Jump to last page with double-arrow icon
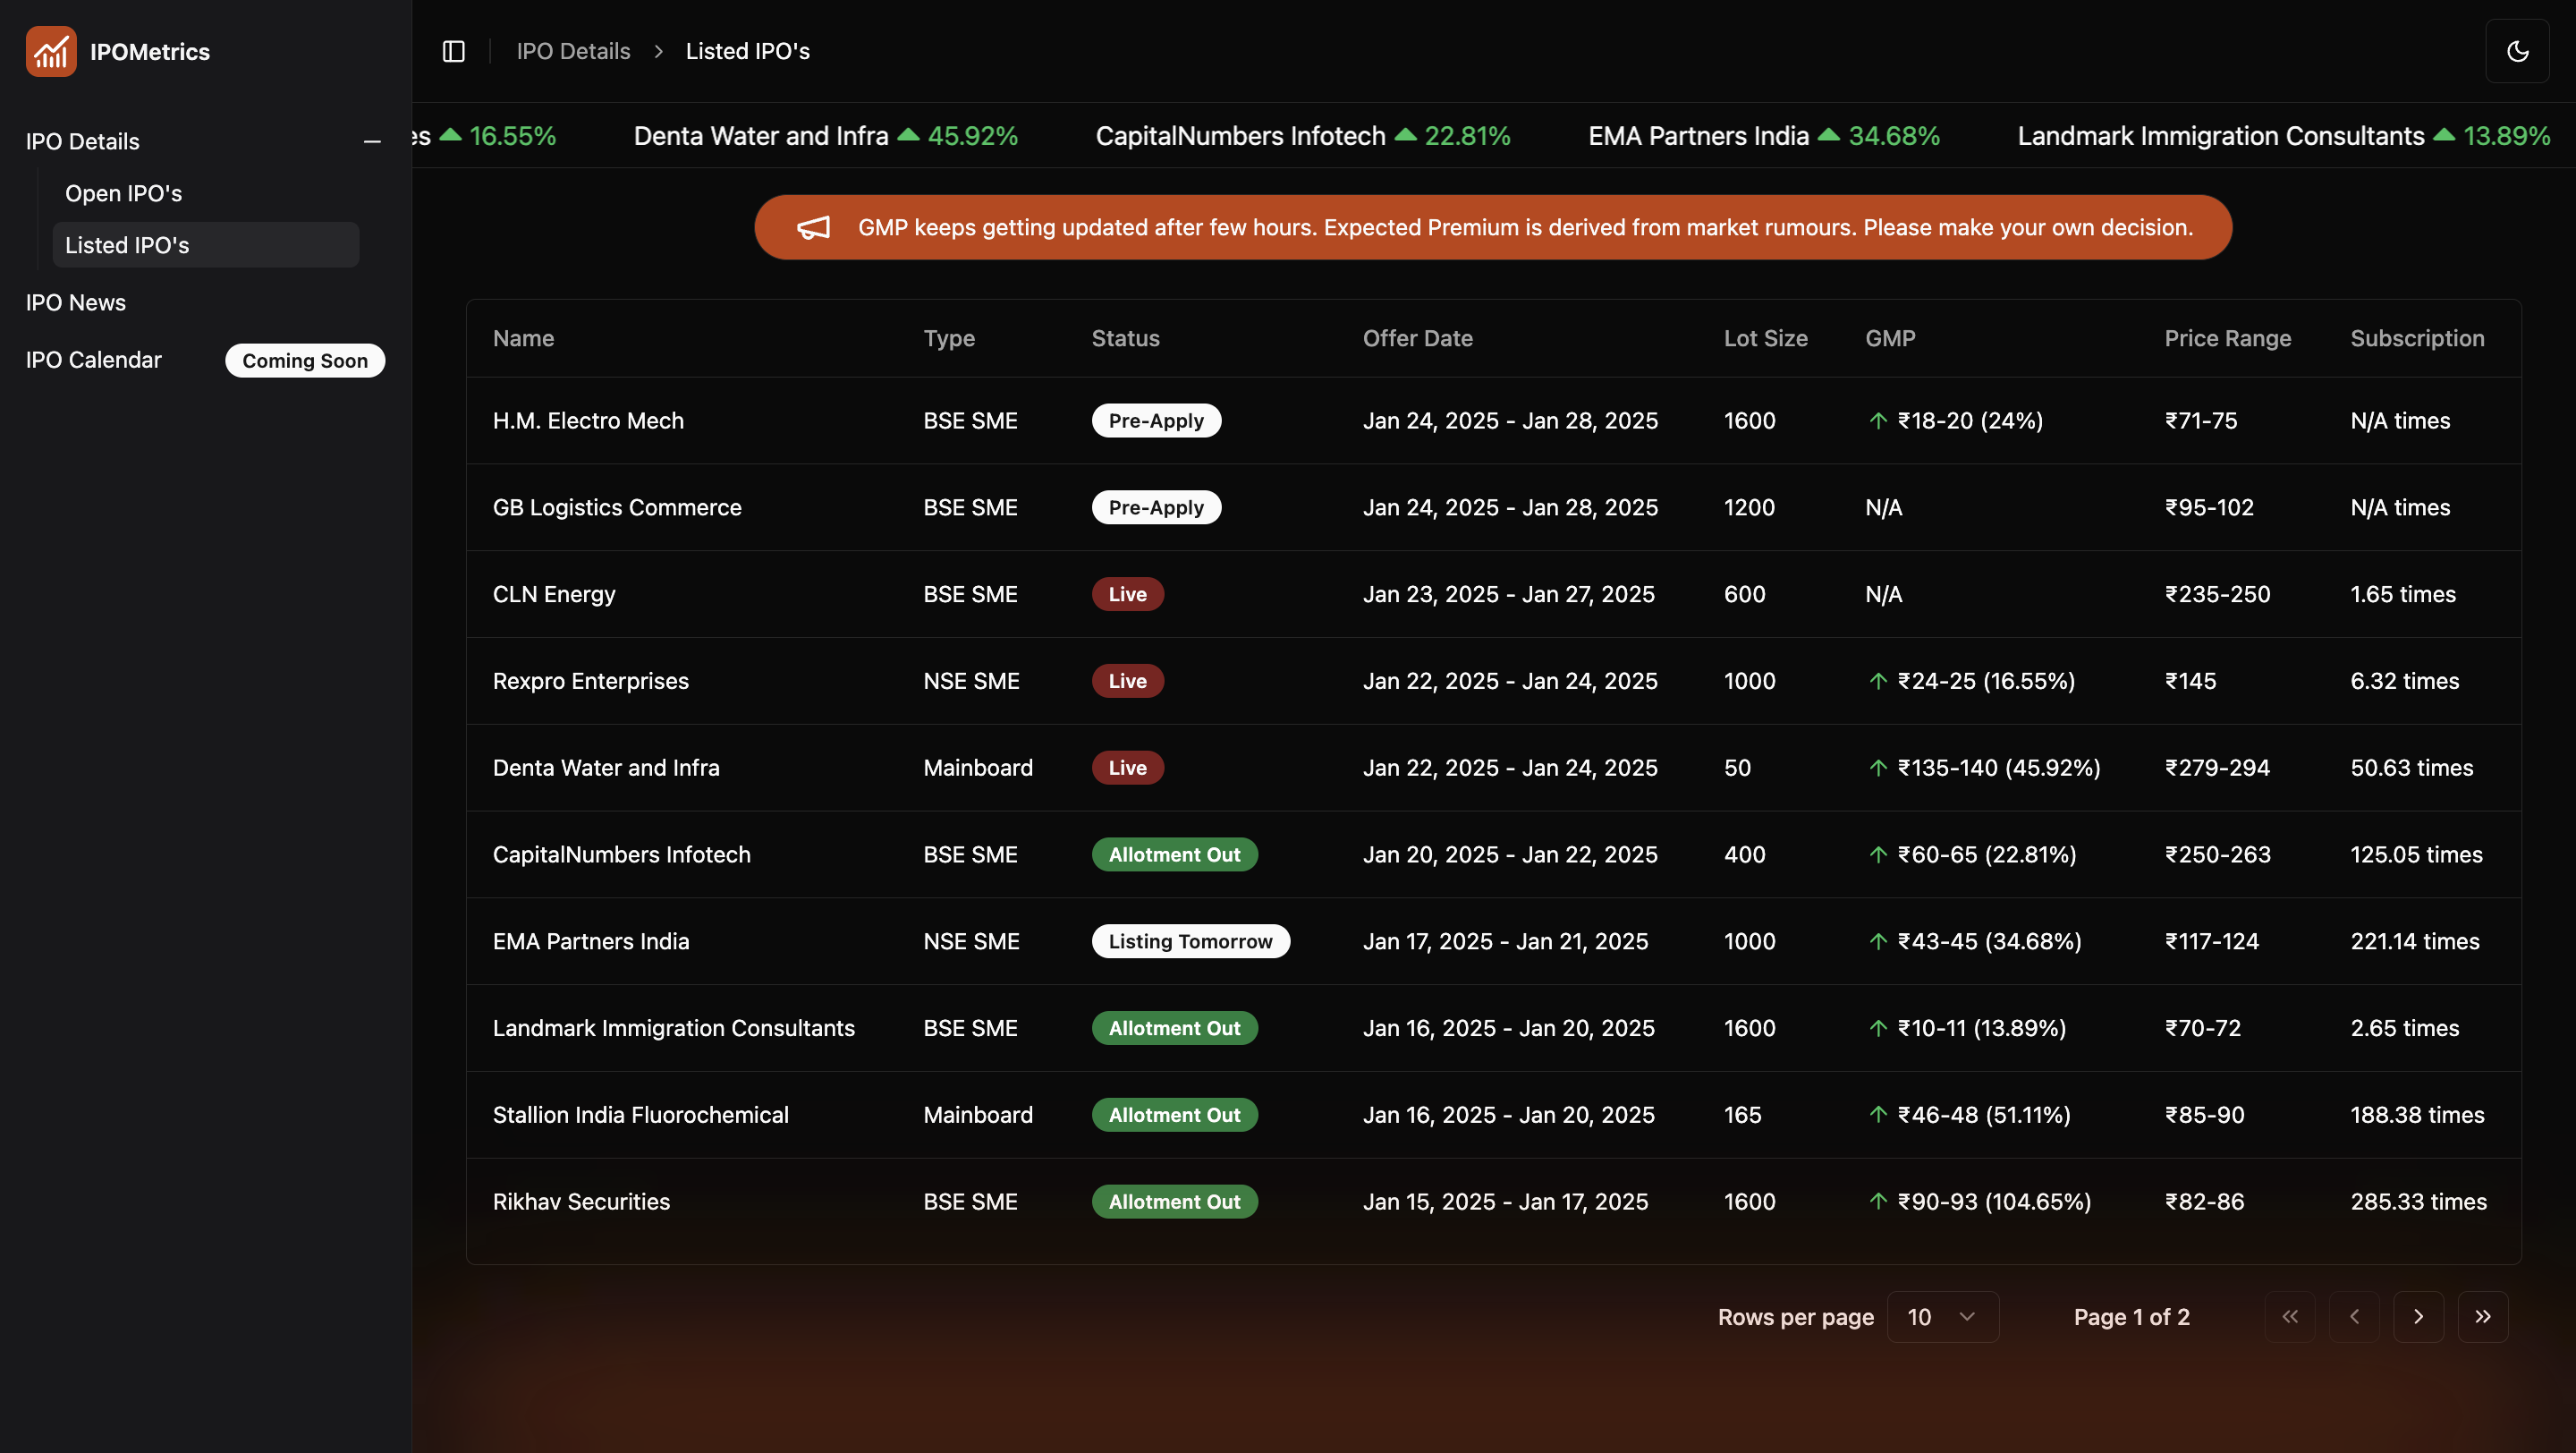Image resolution: width=2576 pixels, height=1453 pixels. click(2484, 1317)
